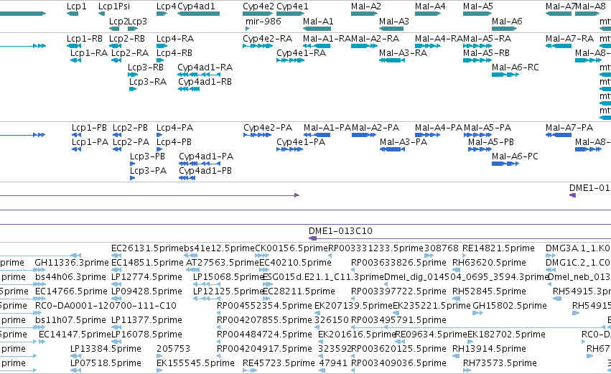
Task: Click EST EC26131.5prime label
Action: 147,248
